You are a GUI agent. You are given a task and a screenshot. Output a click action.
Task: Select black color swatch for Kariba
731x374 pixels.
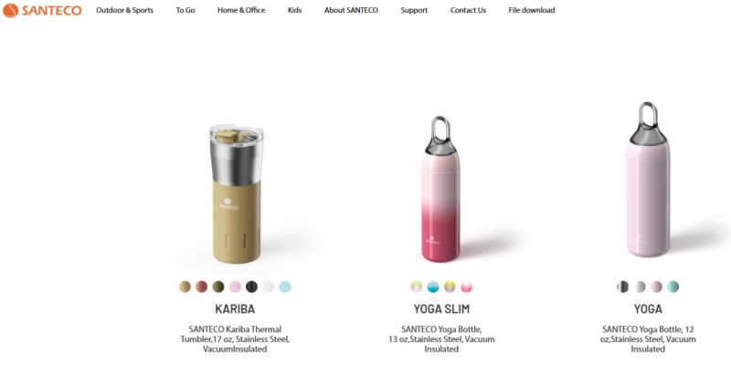click(252, 286)
